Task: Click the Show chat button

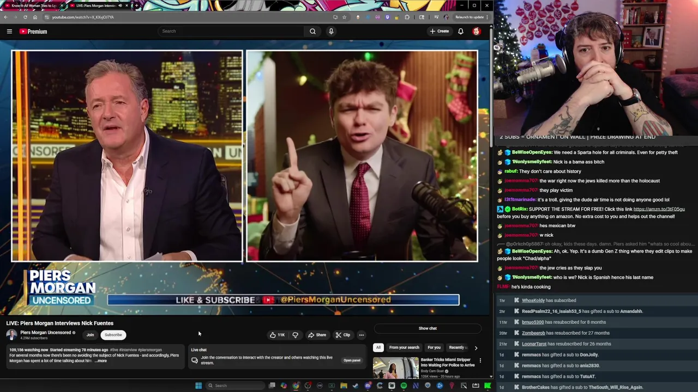Action: pos(428,328)
